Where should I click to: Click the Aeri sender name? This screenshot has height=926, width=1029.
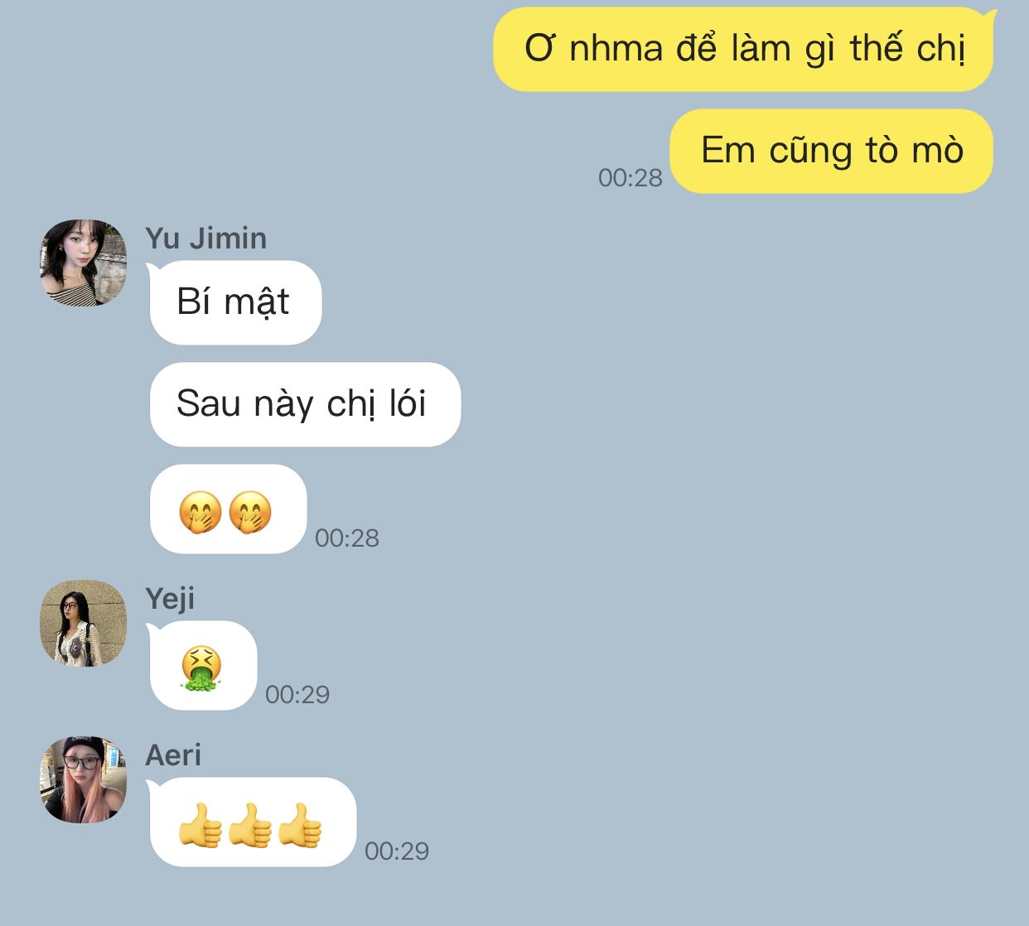173,755
